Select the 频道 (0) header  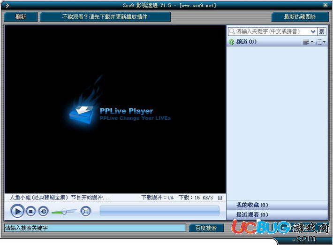click(x=246, y=42)
